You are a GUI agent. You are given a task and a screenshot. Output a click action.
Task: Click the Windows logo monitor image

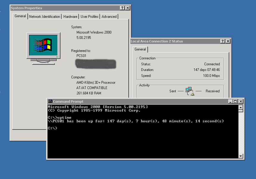pyautogui.click(x=43, y=49)
